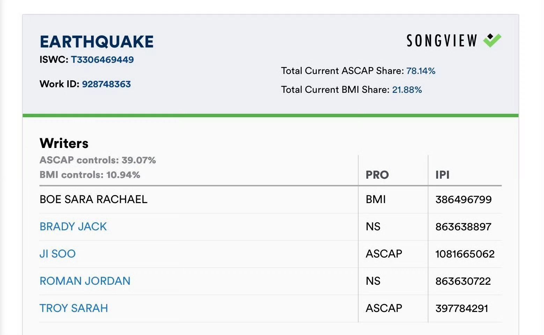Click the BMI PRO cell for Boe

click(x=376, y=199)
